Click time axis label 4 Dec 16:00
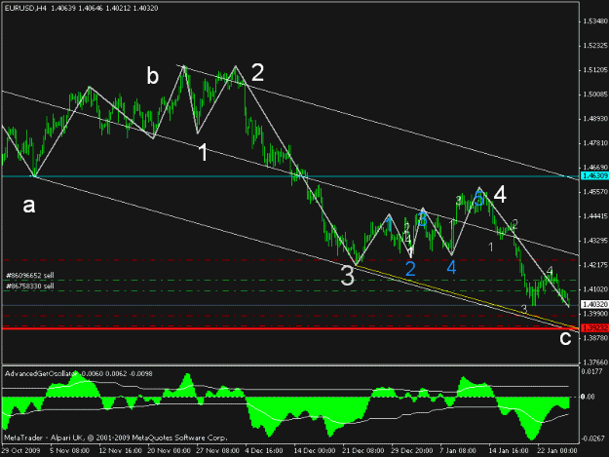The width and height of the screenshot is (609, 457). (x=264, y=450)
